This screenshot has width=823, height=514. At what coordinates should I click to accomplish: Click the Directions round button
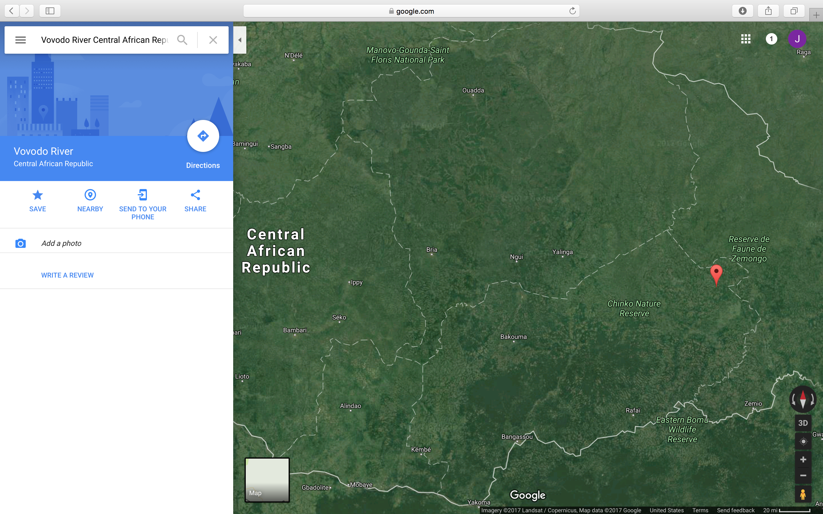203,136
